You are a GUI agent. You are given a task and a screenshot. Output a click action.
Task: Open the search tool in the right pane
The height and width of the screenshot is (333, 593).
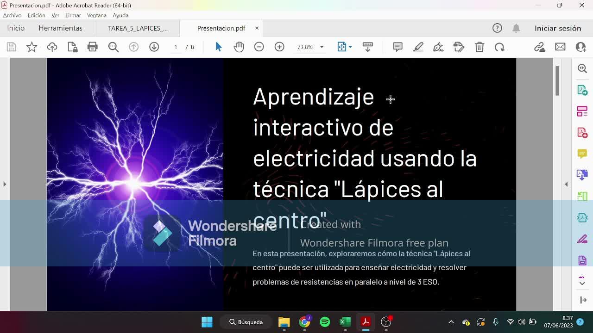582,68
